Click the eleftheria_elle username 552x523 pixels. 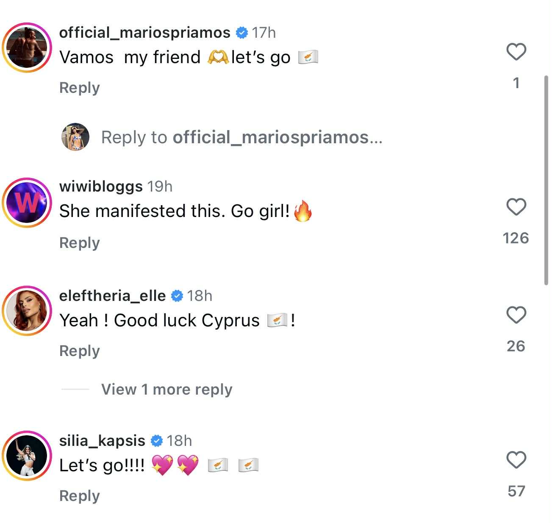pos(112,296)
